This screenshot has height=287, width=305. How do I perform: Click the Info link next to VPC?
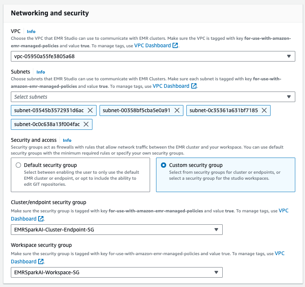tap(31, 32)
